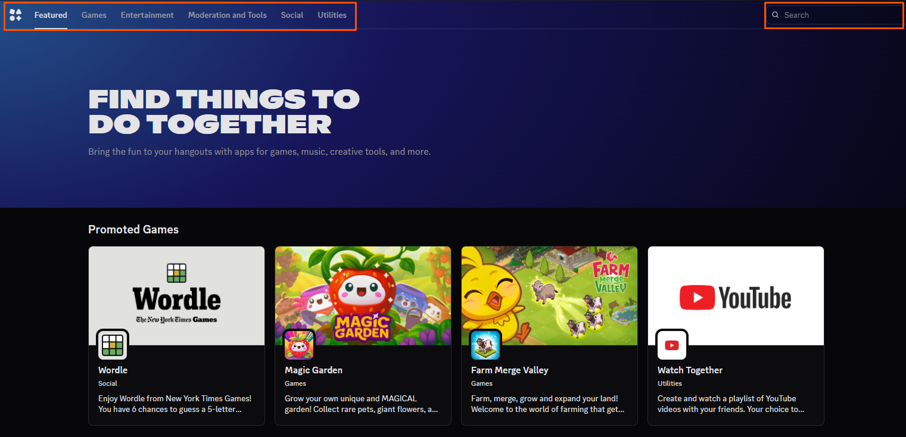Open the Magic Garden title link
906x437 pixels.
click(x=313, y=370)
